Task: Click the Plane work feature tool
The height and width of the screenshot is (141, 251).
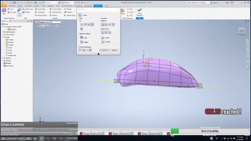Action: [x=123, y=11]
